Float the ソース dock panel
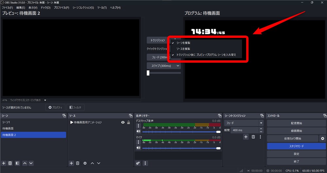The image size is (327, 173). (x=131, y=116)
